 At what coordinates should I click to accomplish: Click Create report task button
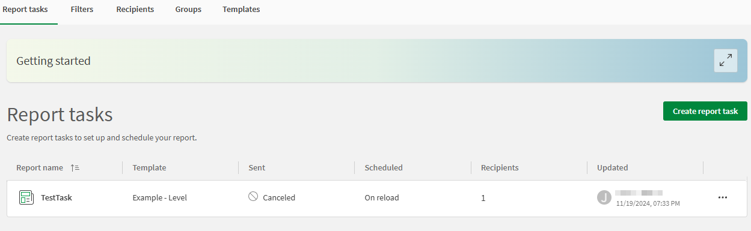click(x=705, y=111)
